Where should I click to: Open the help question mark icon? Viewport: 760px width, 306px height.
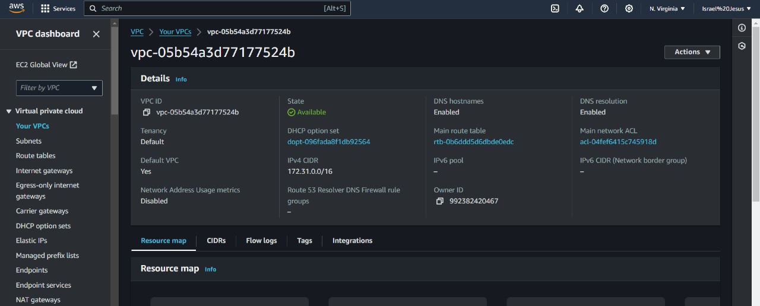[604, 8]
